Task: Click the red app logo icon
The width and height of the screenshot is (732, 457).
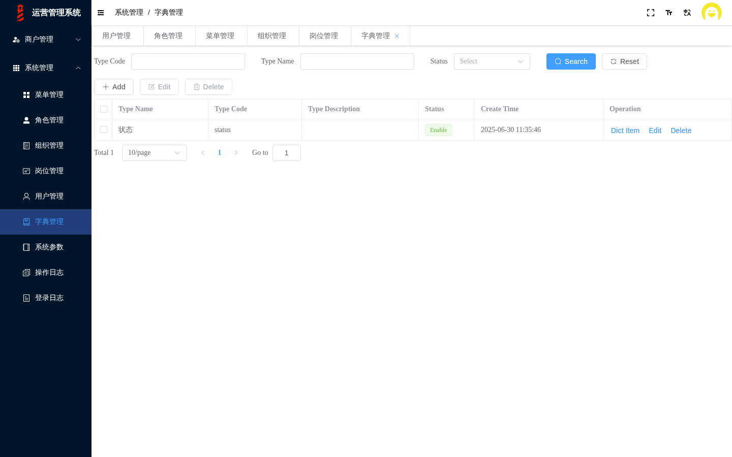Action: [20, 13]
